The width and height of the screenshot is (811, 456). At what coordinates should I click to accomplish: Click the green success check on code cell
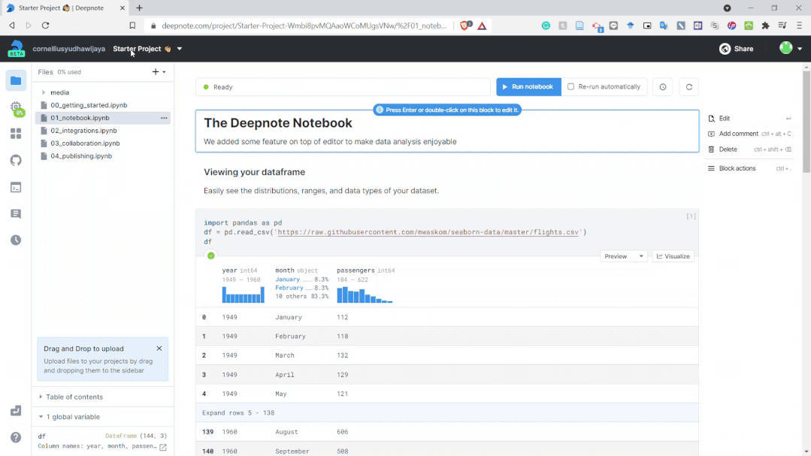tap(211, 255)
